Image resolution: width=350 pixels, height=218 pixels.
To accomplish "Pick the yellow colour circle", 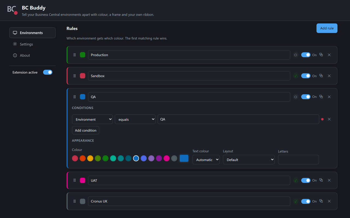I will pos(90,158).
